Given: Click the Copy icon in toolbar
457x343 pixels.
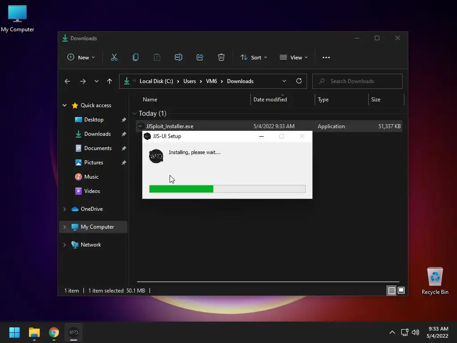Looking at the screenshot, I should 136,58.
